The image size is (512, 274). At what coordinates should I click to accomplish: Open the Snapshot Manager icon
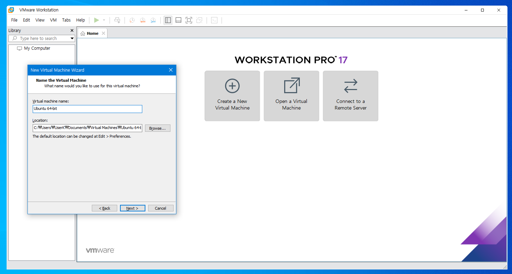click(x=153, y=20)
